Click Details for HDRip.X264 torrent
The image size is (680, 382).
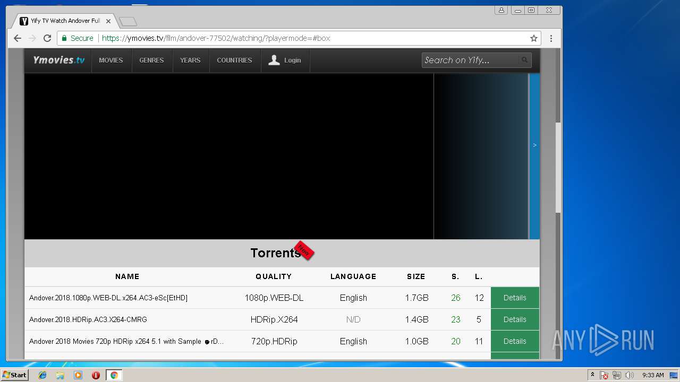tap(515, 319)
